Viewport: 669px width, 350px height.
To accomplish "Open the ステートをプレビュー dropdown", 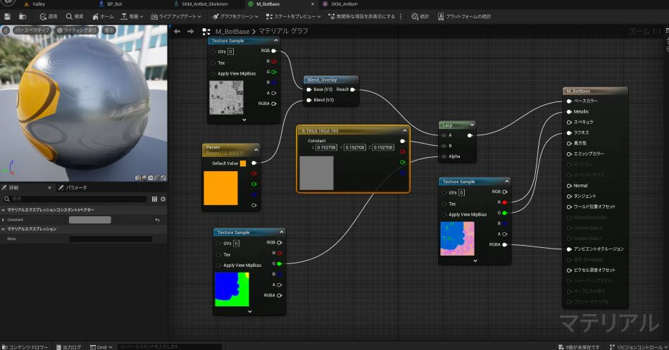I will (293, 16).
